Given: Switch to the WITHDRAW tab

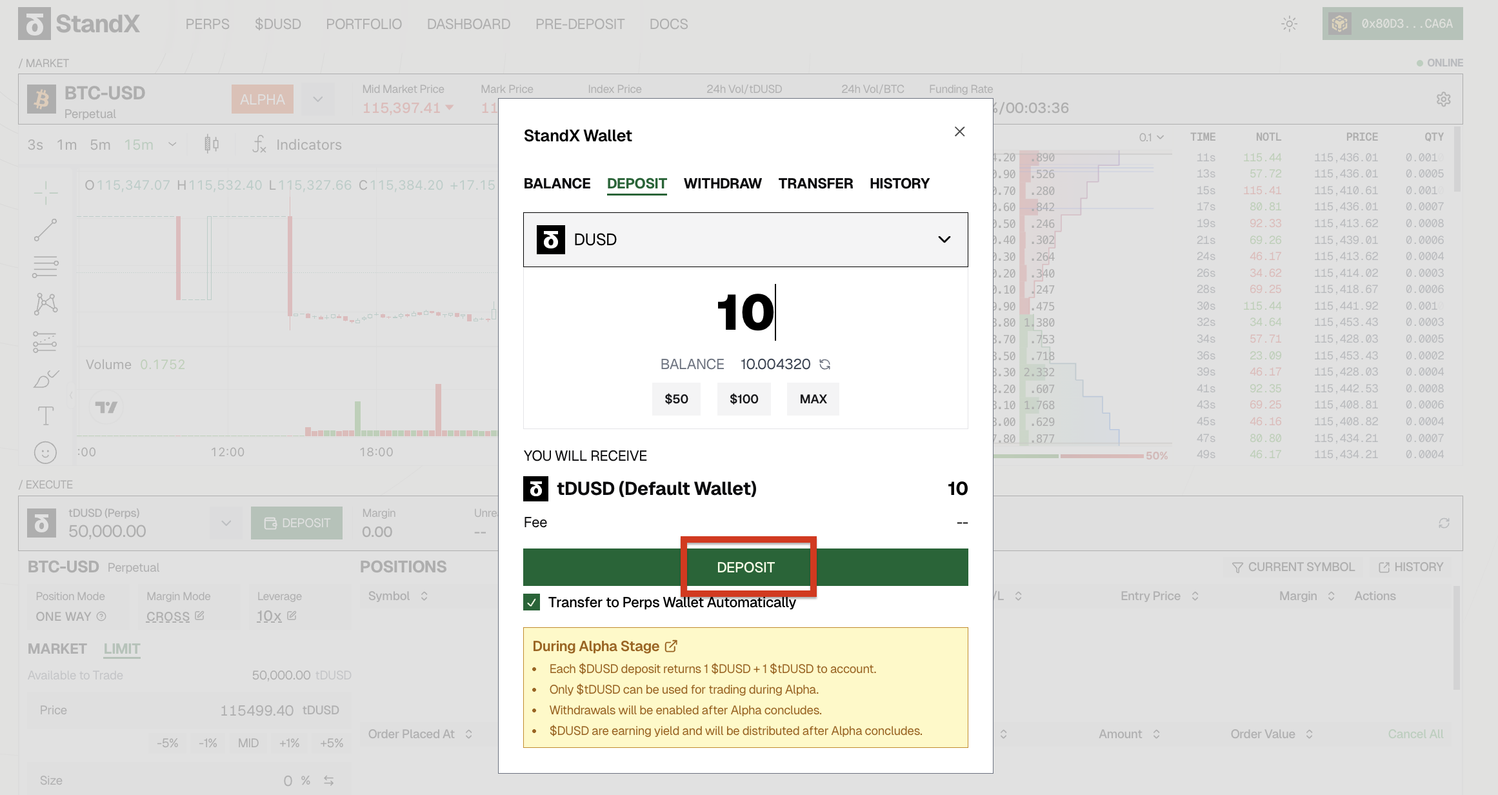Looking at the screenshot, I should (723, 184).
